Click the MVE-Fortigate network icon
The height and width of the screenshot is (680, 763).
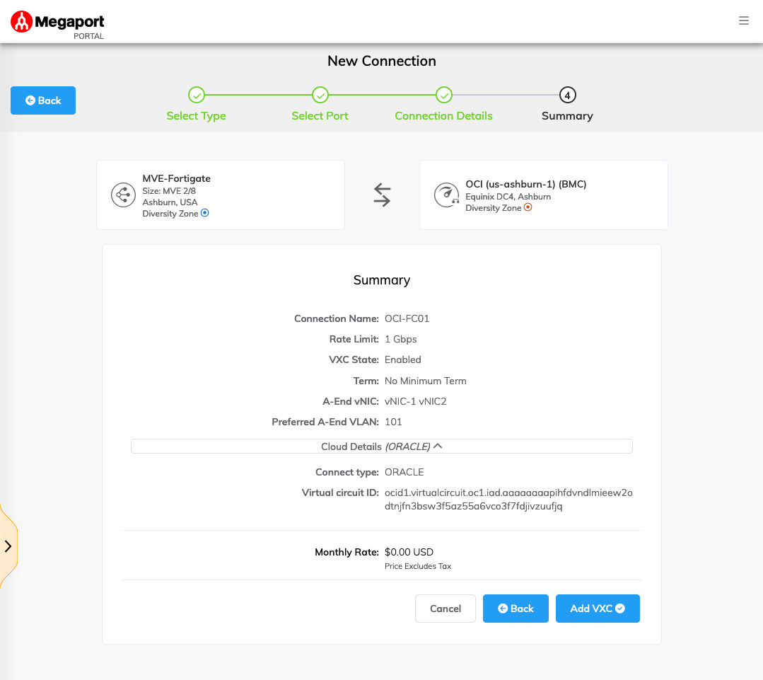pos(123,195)
